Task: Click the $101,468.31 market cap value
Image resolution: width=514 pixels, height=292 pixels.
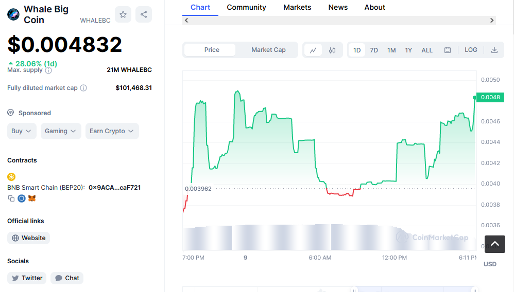Action: click(134, 88)
